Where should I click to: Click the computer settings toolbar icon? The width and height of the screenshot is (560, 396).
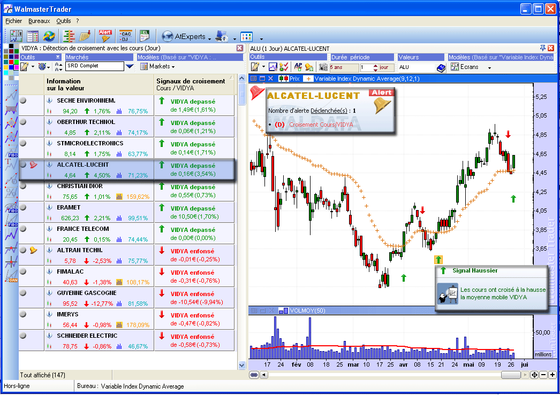click(222, 36)
